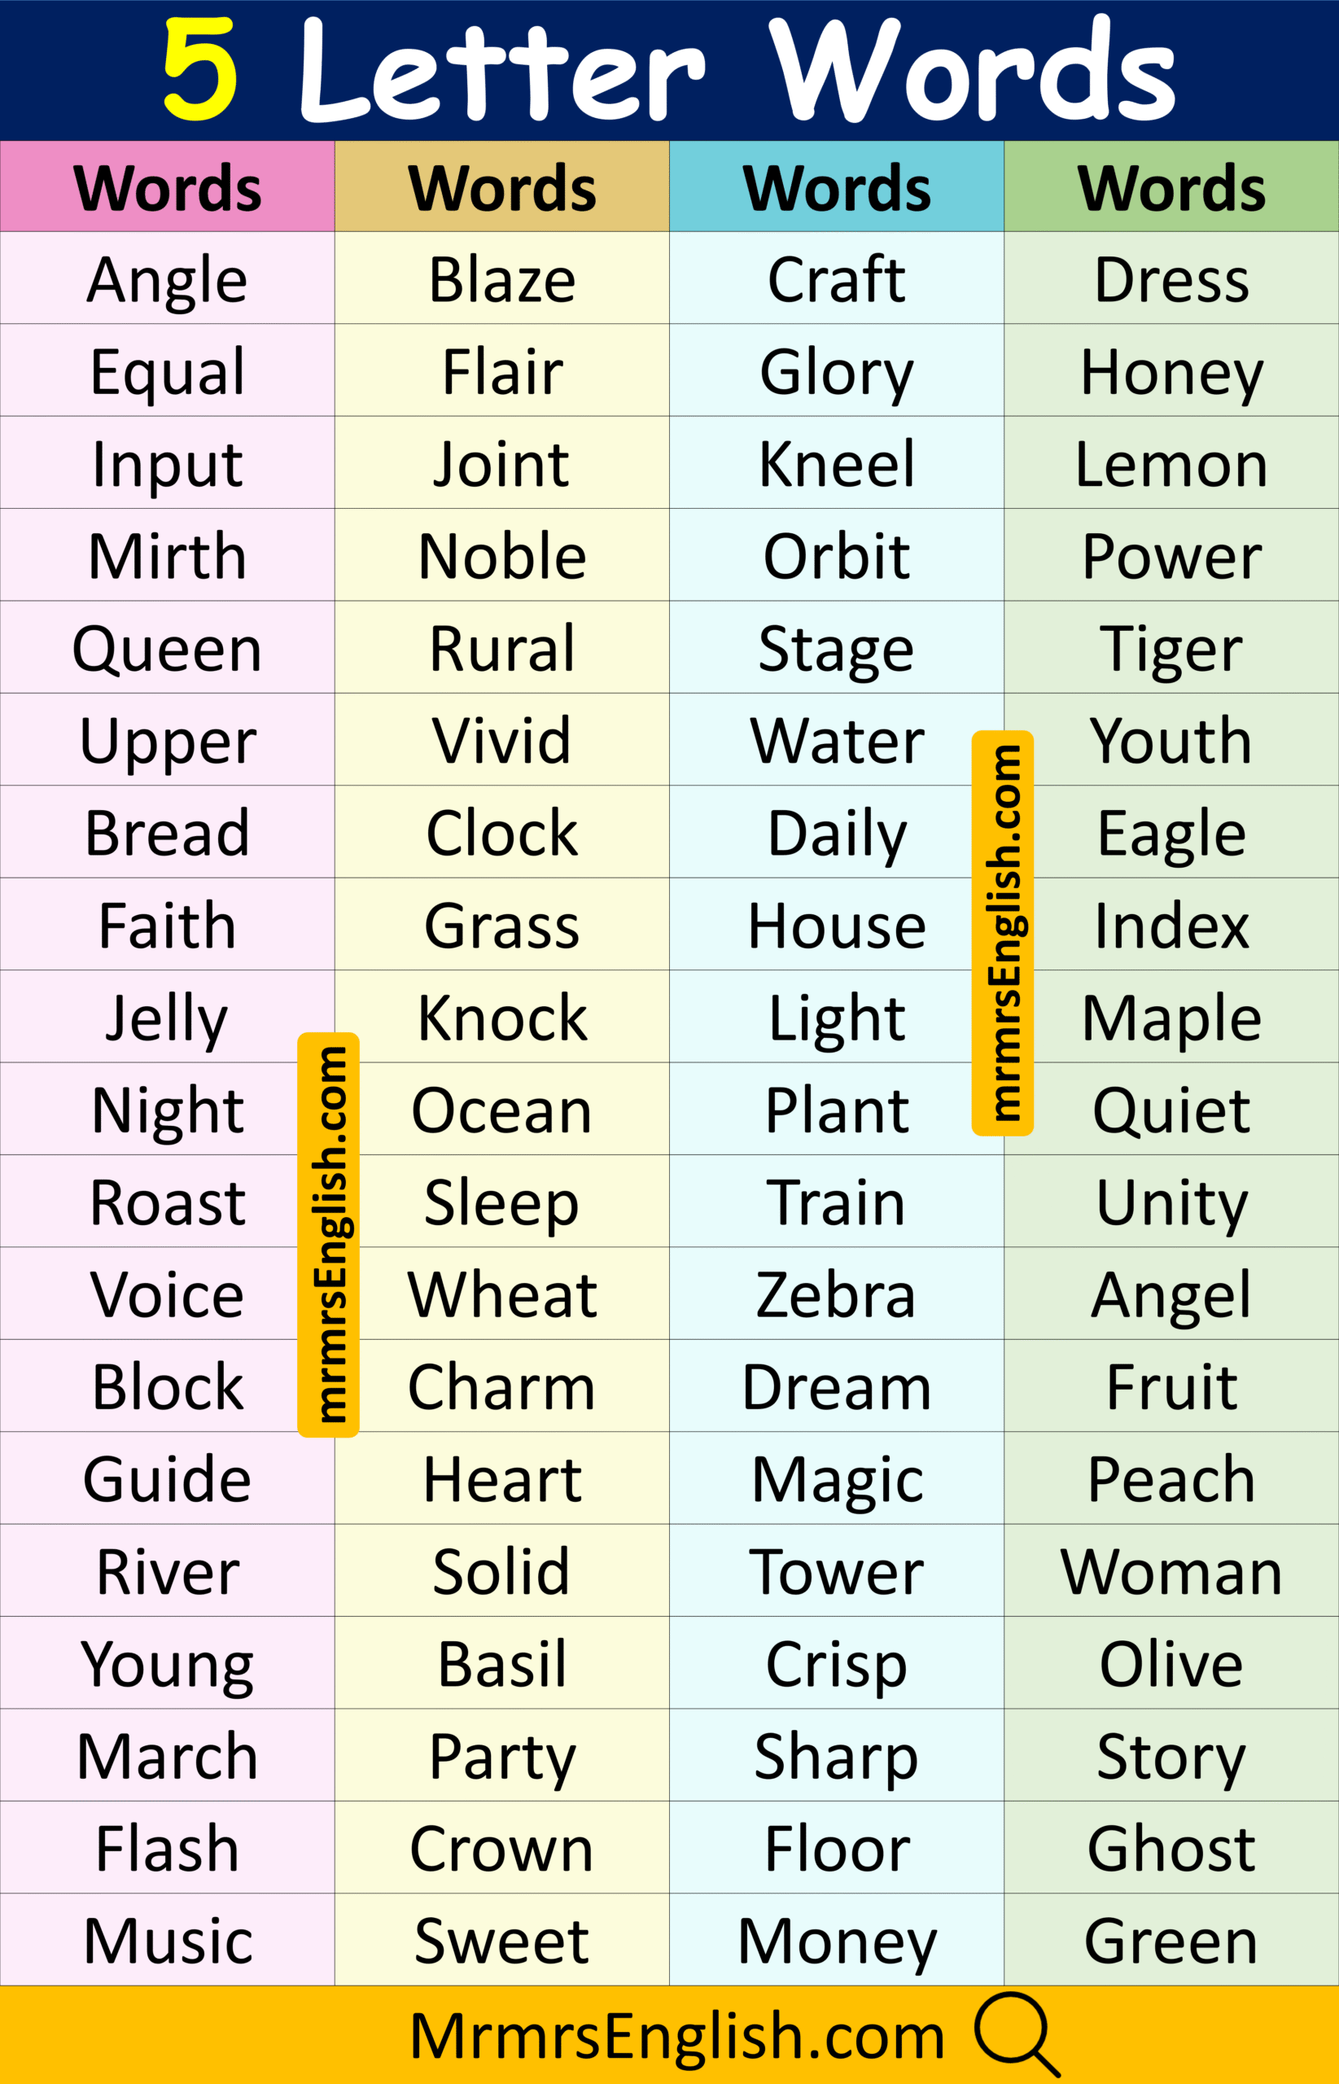Select the word Vivid
The width and height of the screenshot is (1339, 2084).
[x=501, y=741]
